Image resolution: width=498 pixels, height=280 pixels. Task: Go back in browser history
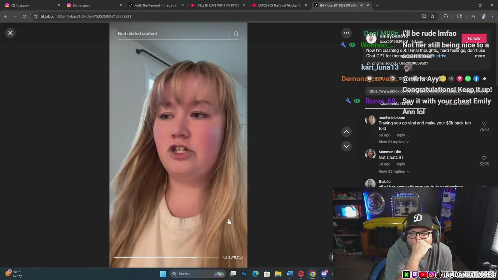tap(6, 16)
